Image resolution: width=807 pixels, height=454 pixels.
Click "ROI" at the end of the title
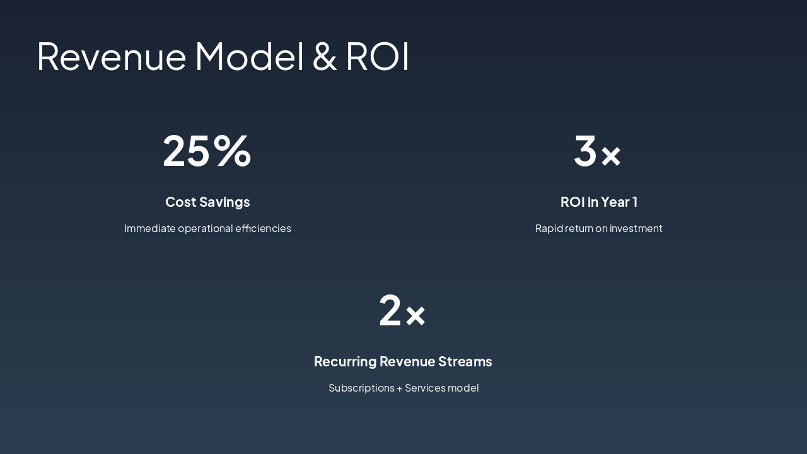(x=378, y=56)
